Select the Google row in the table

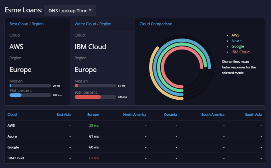coord(135,147)
